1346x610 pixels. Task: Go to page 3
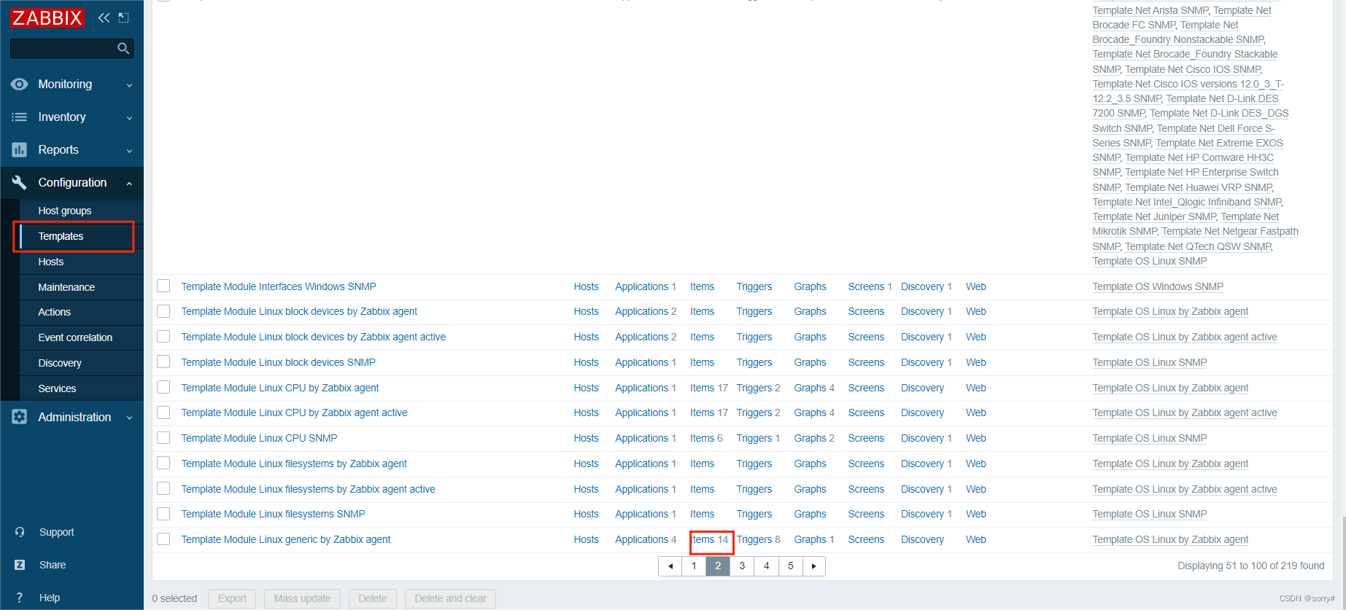[x=742, y=566]
